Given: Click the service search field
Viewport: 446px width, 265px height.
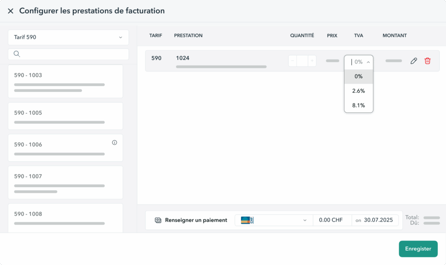Looking at the screenshot, I should [x=68, y=54].
